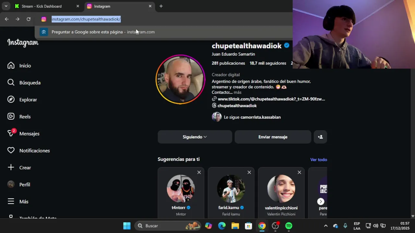This screenshot has height=233, width=415.
Task: View chupetealthawadiok story profile picture
Action: click(x=181, y=80)
